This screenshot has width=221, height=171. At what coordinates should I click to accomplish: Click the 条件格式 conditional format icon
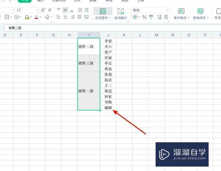[x=181, y=11]
